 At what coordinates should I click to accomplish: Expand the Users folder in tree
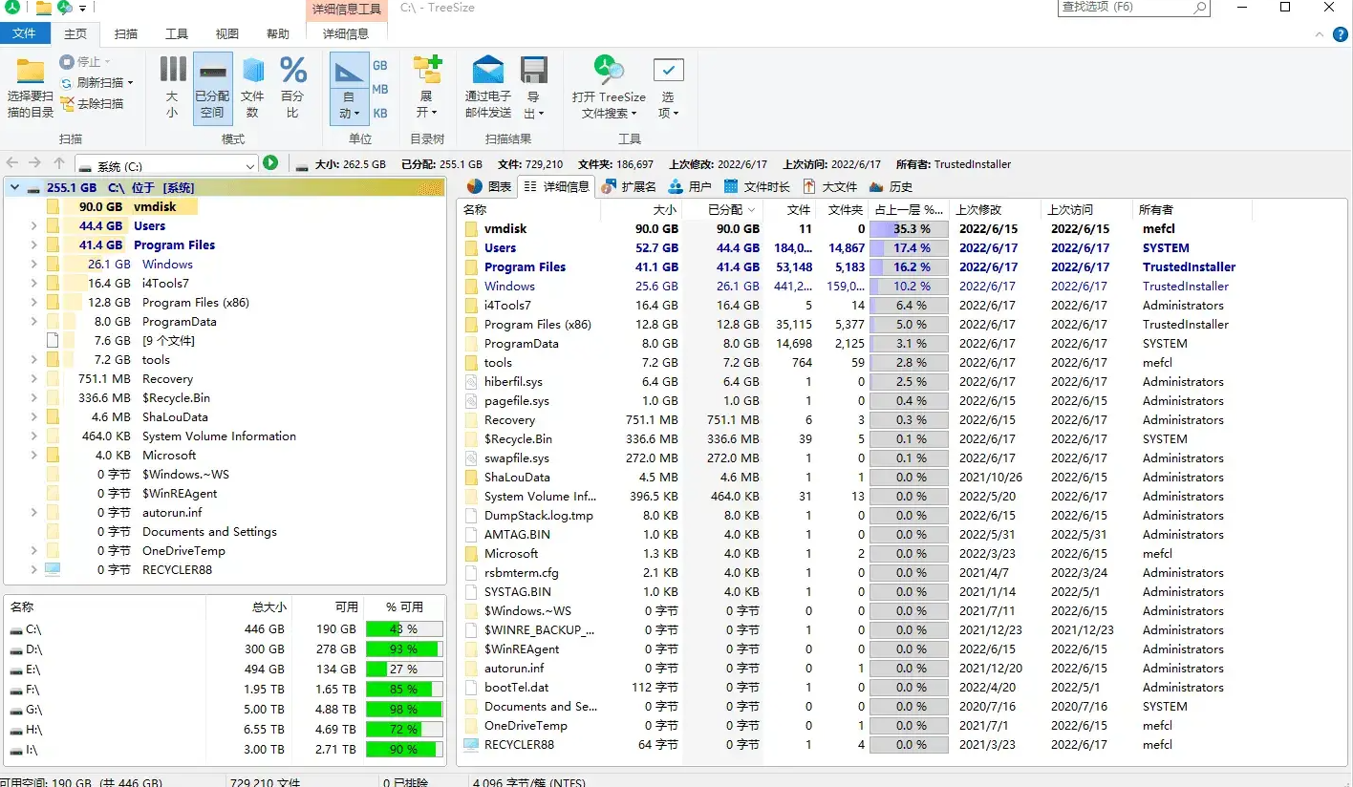tap(33, 226)
